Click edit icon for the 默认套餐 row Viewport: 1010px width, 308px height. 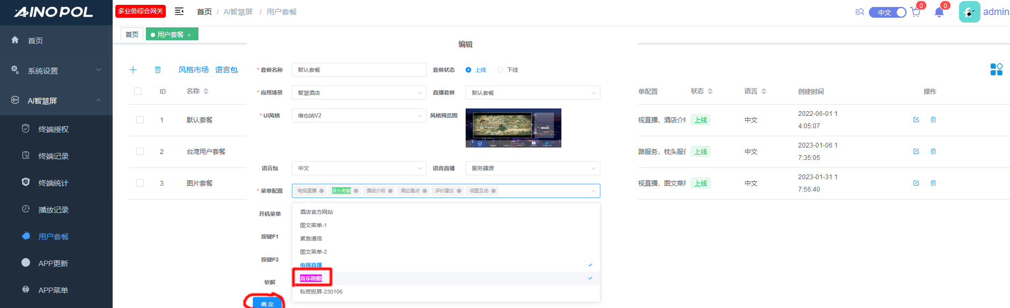pos(916,120)
